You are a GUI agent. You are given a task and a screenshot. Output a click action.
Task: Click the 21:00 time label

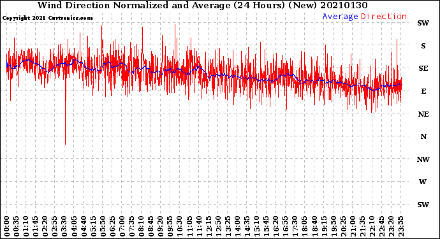pos(353,226)
